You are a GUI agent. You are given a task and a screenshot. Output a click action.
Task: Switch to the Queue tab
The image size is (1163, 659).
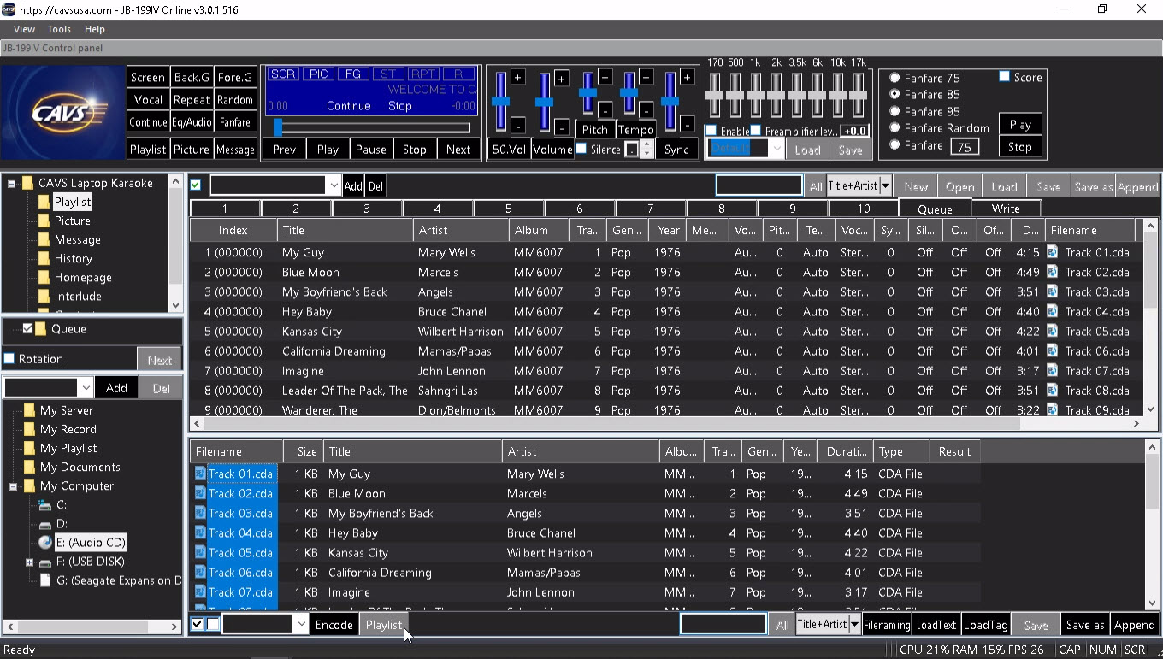[935, 209]
